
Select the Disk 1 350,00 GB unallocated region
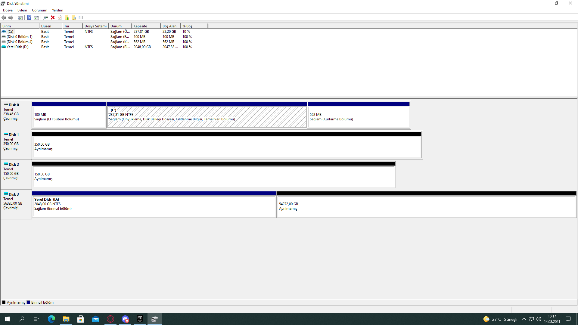[227, 147]
